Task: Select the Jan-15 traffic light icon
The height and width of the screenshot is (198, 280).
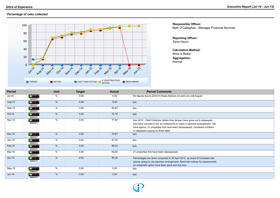Action: 34,140
